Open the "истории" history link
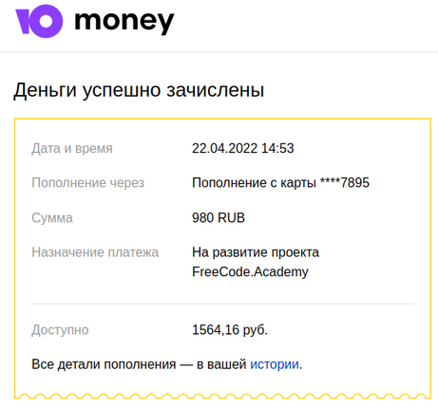 tap(275, 364)
